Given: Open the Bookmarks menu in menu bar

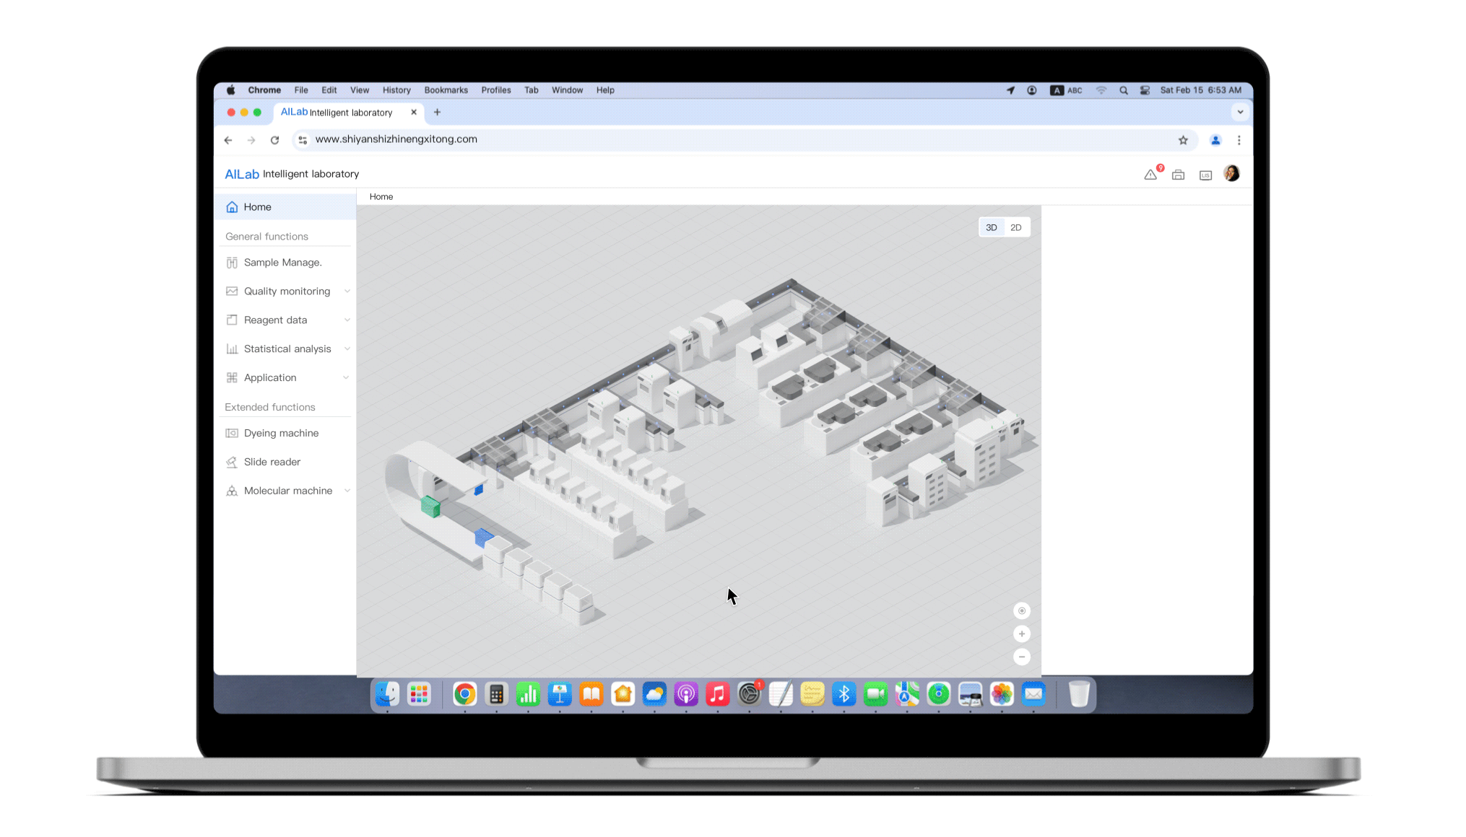Looking at the screenshot, I should pyautogui.click(x=446, y=90).
